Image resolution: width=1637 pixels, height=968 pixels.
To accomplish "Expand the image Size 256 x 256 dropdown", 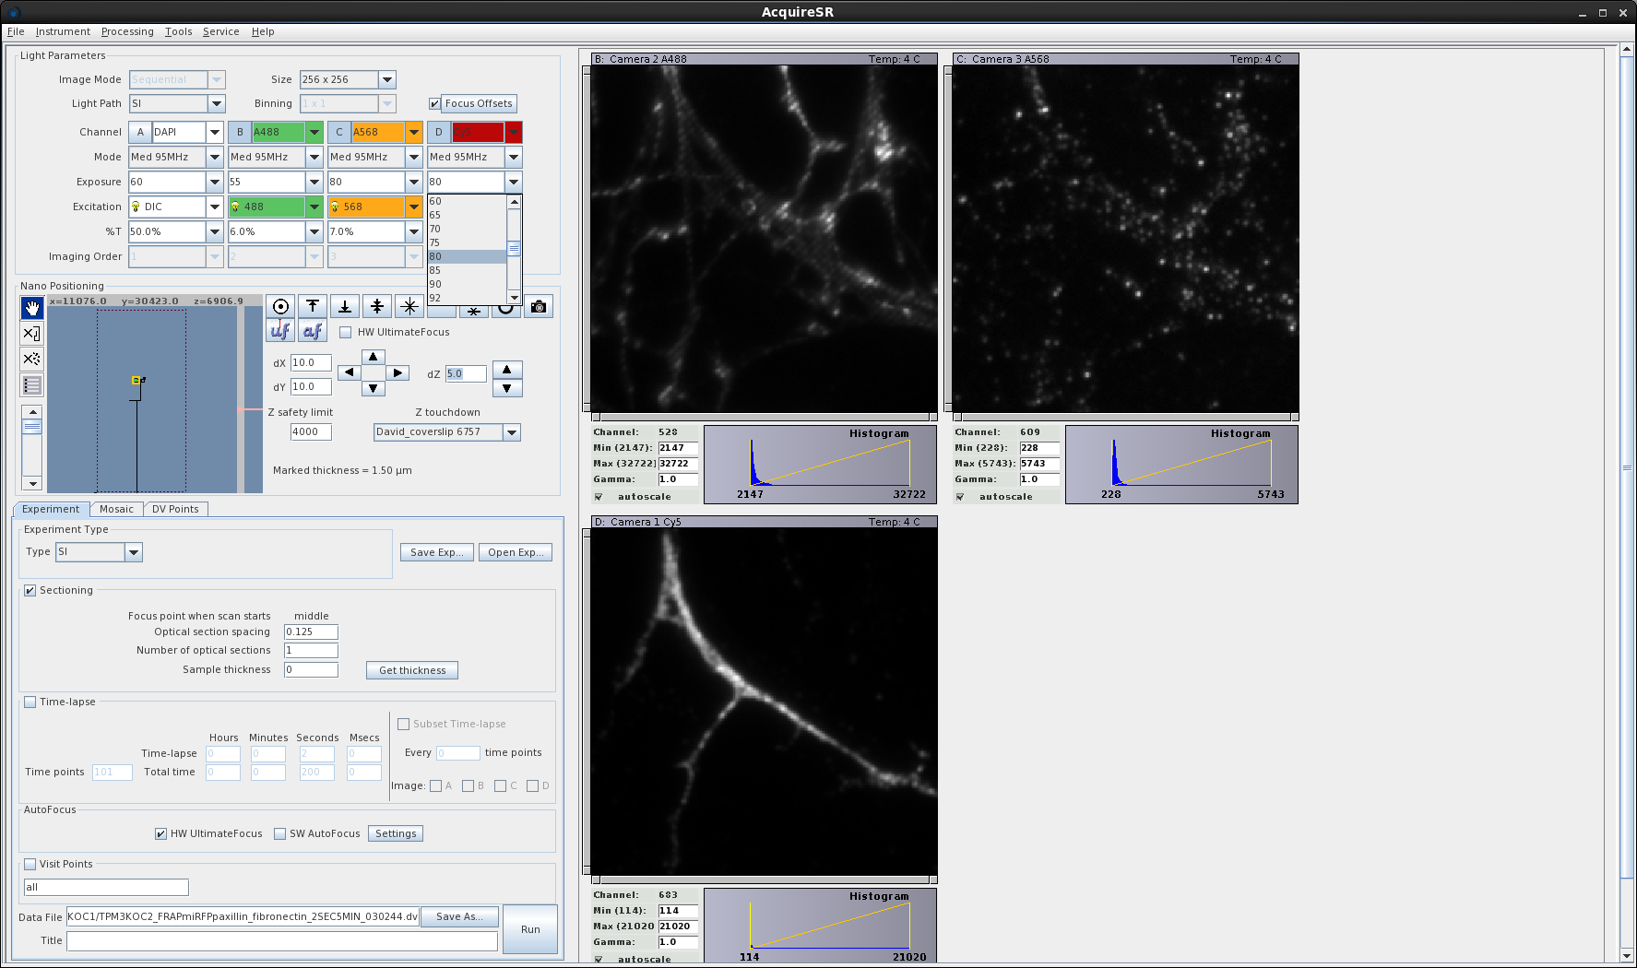I will (x=387, y=80).
